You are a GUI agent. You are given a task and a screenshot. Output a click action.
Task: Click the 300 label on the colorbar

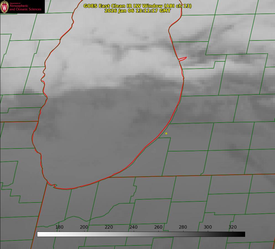(208, 227)
